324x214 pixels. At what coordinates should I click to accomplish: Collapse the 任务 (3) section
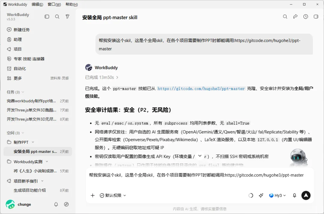click(x=23, y=92)
